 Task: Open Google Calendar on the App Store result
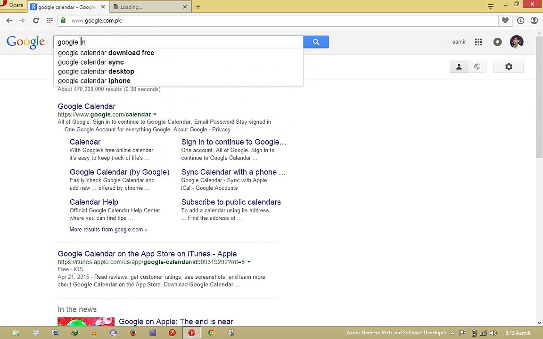(x=147, y=254)
